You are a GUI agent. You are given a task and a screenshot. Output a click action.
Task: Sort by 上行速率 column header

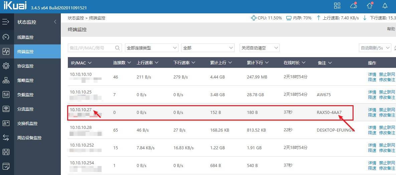pyautogui.click(x=147, y=63)
